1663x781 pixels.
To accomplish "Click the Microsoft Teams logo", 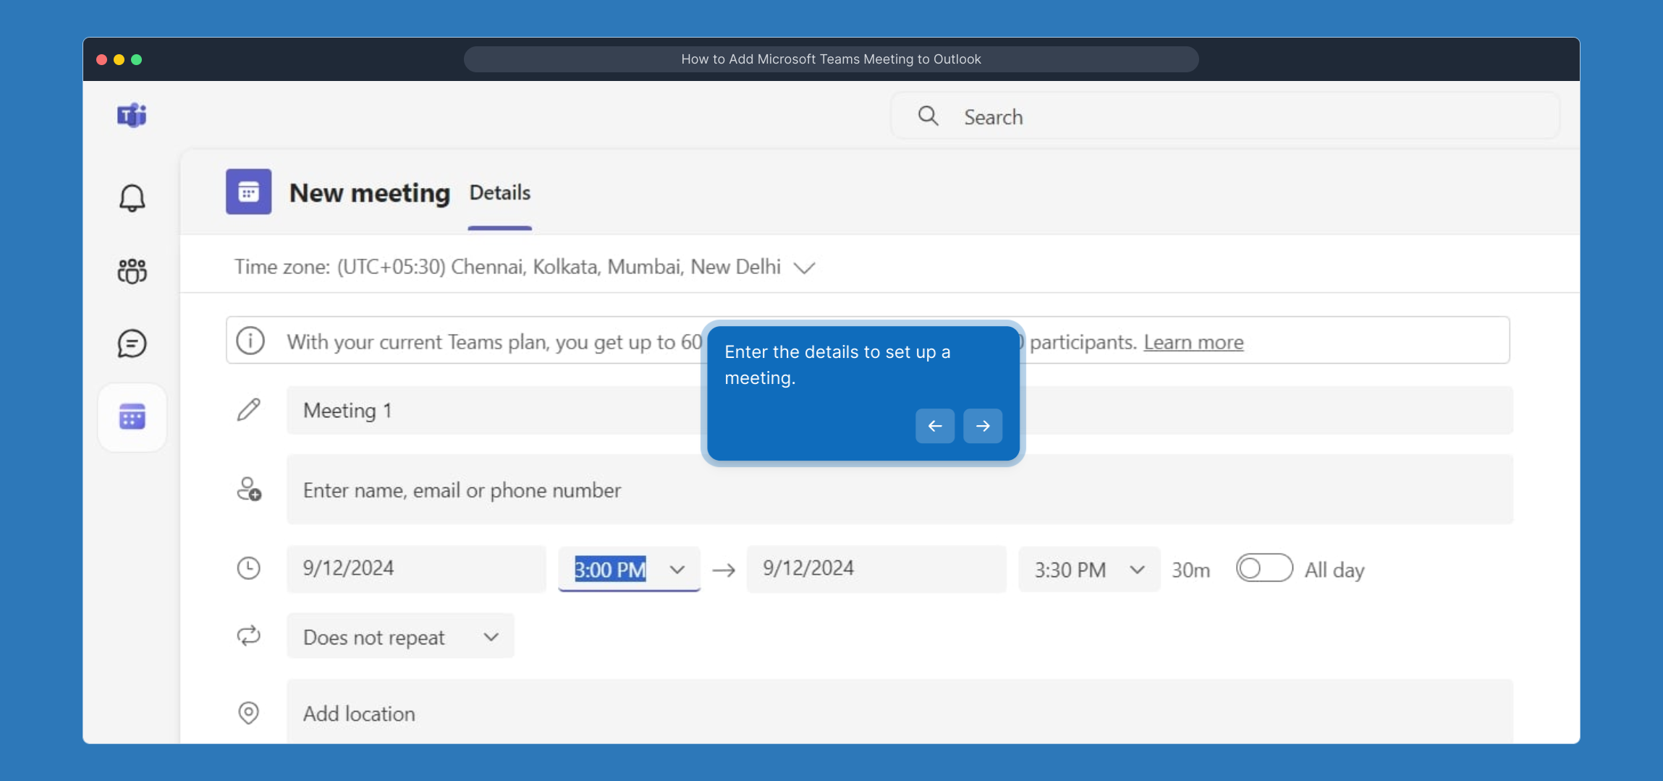I will coord(132,116).
